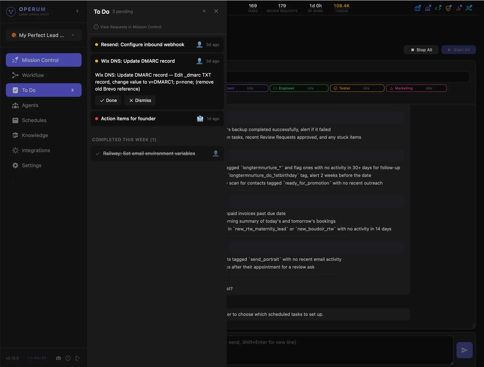Open the bar chart analytics icon

[x=458, y=8]
